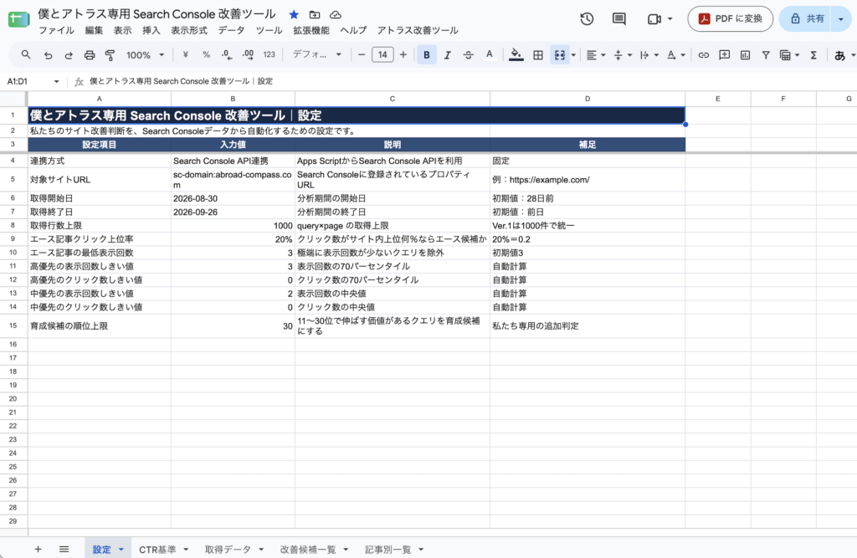
Task: Redo the last undone action
Action: 69,54
